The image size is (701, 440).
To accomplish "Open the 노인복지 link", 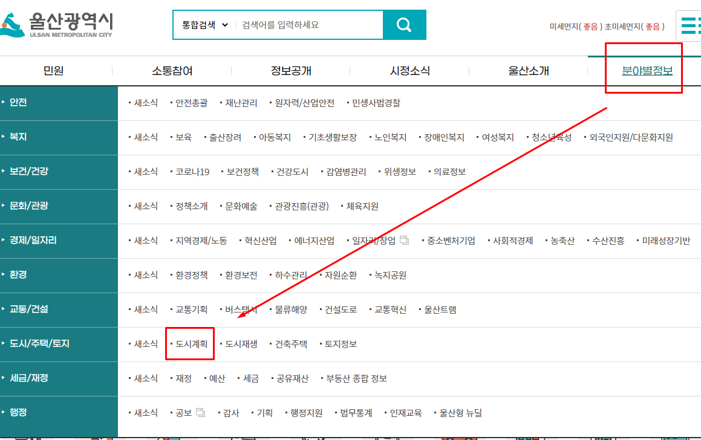I will pos(390,137).
